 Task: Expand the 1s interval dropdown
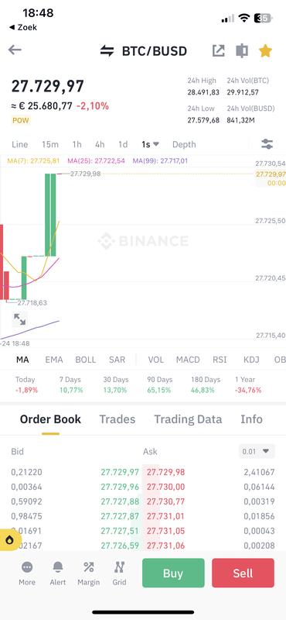pyautogui.click(x=150, y=144)
